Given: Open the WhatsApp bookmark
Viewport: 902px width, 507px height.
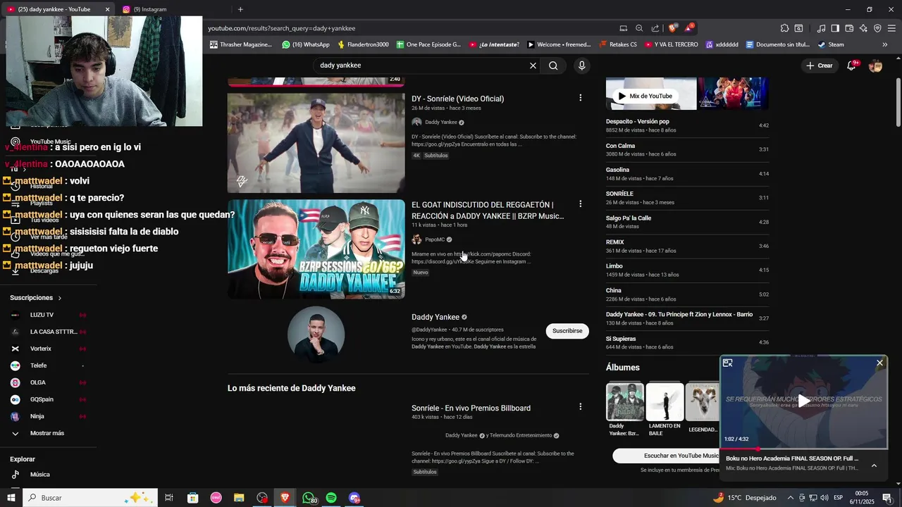Looking at the screenshot, I should (x=305, y=44).
